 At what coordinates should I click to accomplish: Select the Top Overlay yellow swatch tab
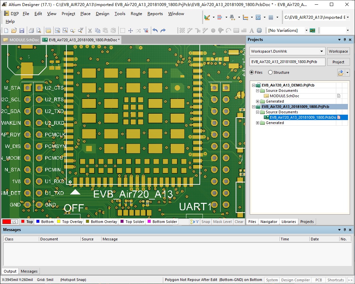[x=70, y=222]
